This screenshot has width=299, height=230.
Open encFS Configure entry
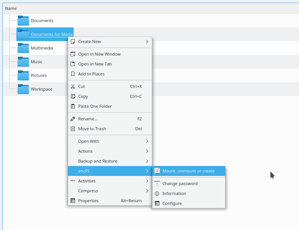pos(188,203)
